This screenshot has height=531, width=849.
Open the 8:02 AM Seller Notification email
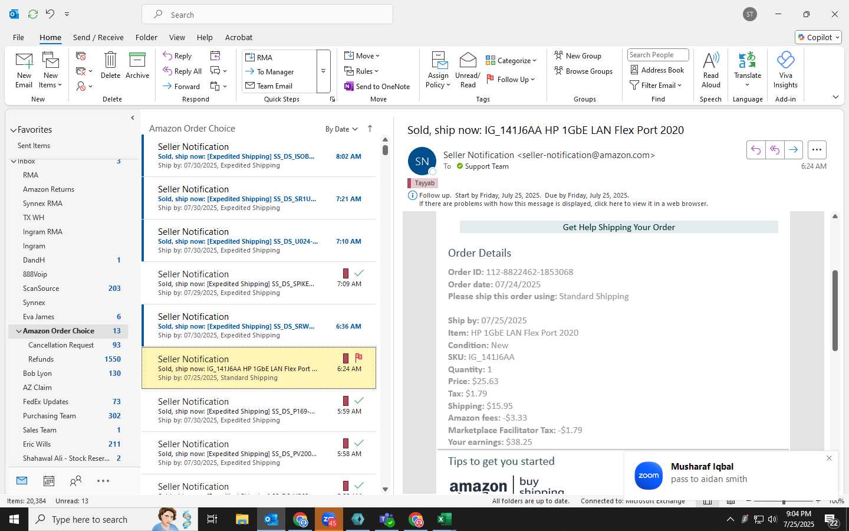(259, 156)
